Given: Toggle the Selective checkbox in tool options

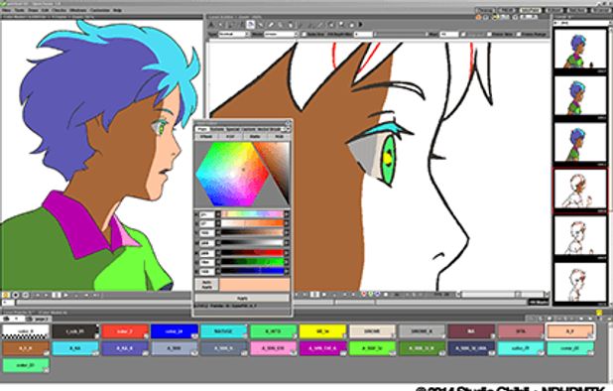Looking at the screenshot, I should point(304,35).
